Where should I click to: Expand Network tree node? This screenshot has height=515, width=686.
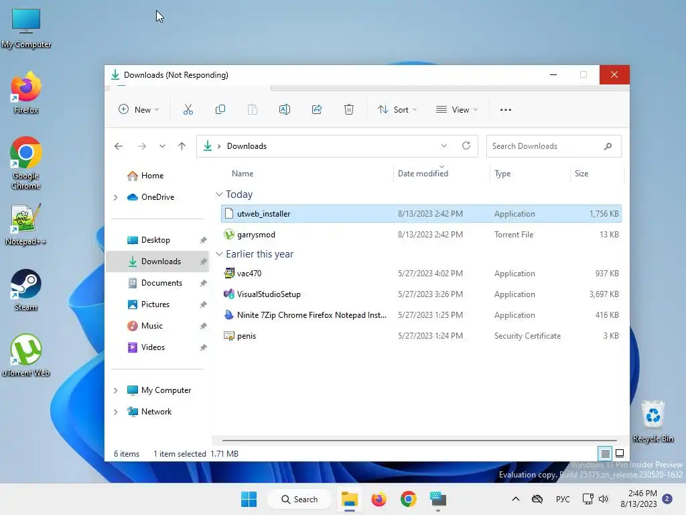115,412
